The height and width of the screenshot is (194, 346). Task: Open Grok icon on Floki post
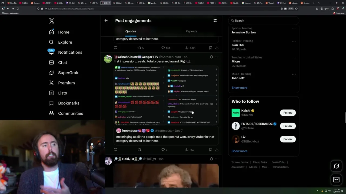pos(211,159)
